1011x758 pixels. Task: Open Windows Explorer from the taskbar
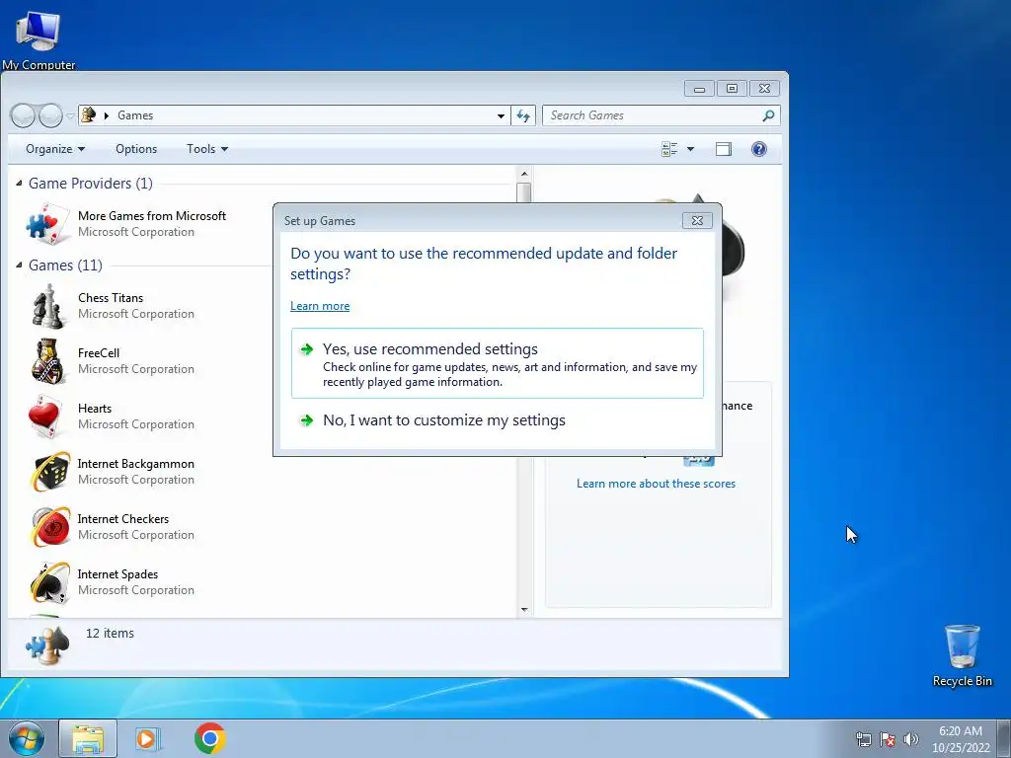[88, 738]
